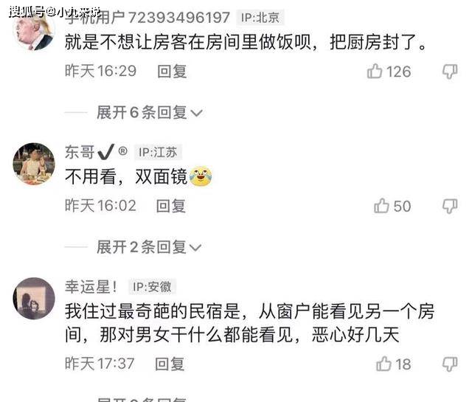
Task: Open 幸运星's avatar
Action: coord(34,298)
